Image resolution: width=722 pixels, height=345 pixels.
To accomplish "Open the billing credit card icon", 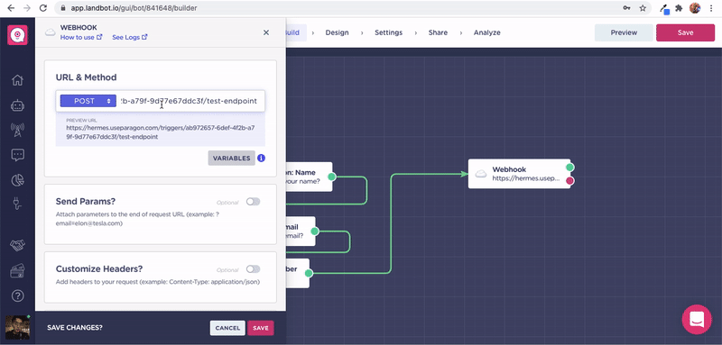I will point(17,272).
